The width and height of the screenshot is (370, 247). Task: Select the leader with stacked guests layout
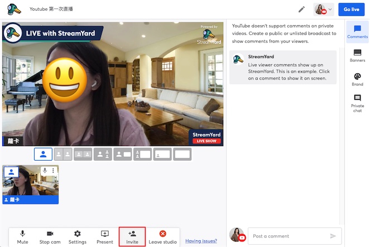tap(103, 154)
